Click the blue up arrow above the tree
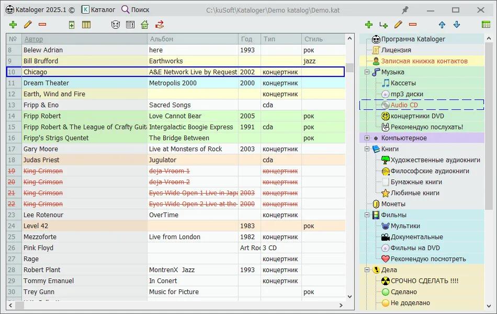The width and height of the screenshot is (497, 314). pos(442,25)
